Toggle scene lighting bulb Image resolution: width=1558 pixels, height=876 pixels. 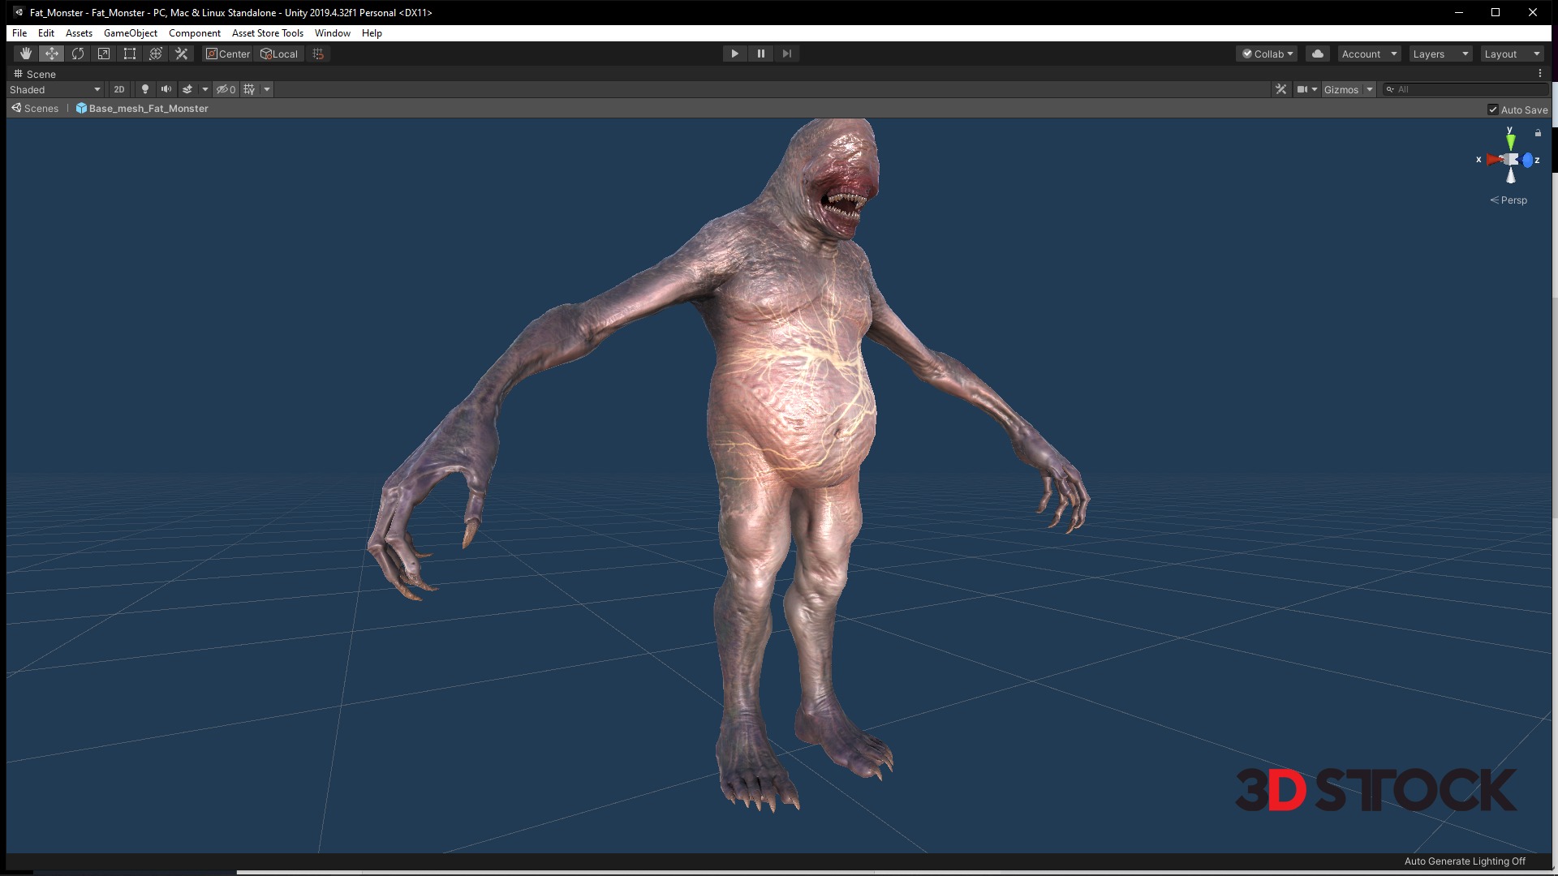point(145,89)
